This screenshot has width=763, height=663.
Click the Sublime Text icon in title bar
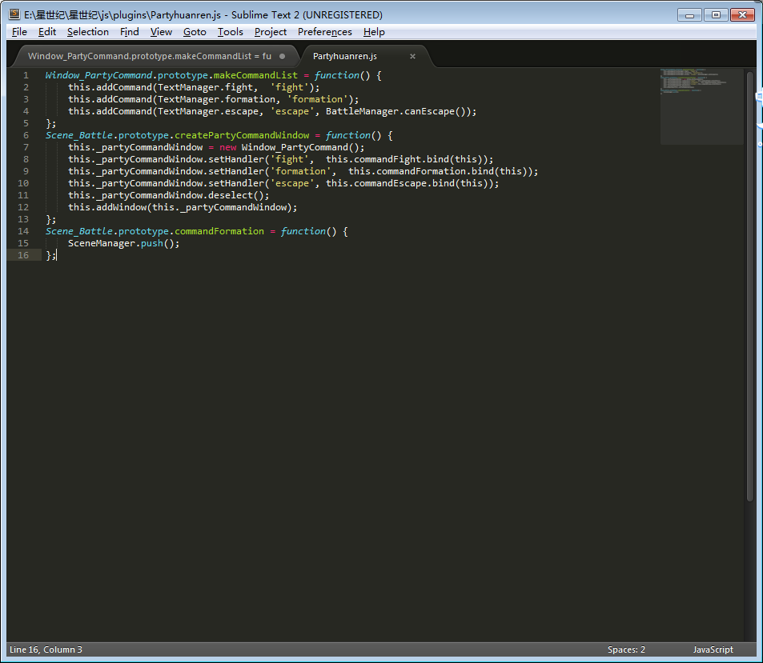14,14
